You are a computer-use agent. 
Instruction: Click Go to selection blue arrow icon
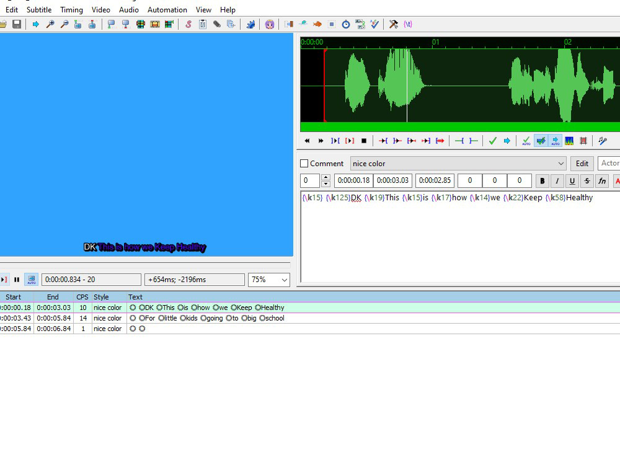coord(507,141)
